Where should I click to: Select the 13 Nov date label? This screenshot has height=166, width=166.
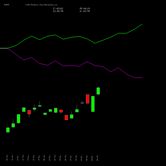pos(18,158)
